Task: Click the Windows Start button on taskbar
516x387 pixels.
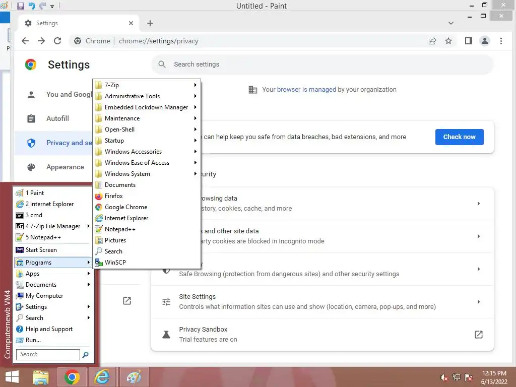Action: point(12,377)
